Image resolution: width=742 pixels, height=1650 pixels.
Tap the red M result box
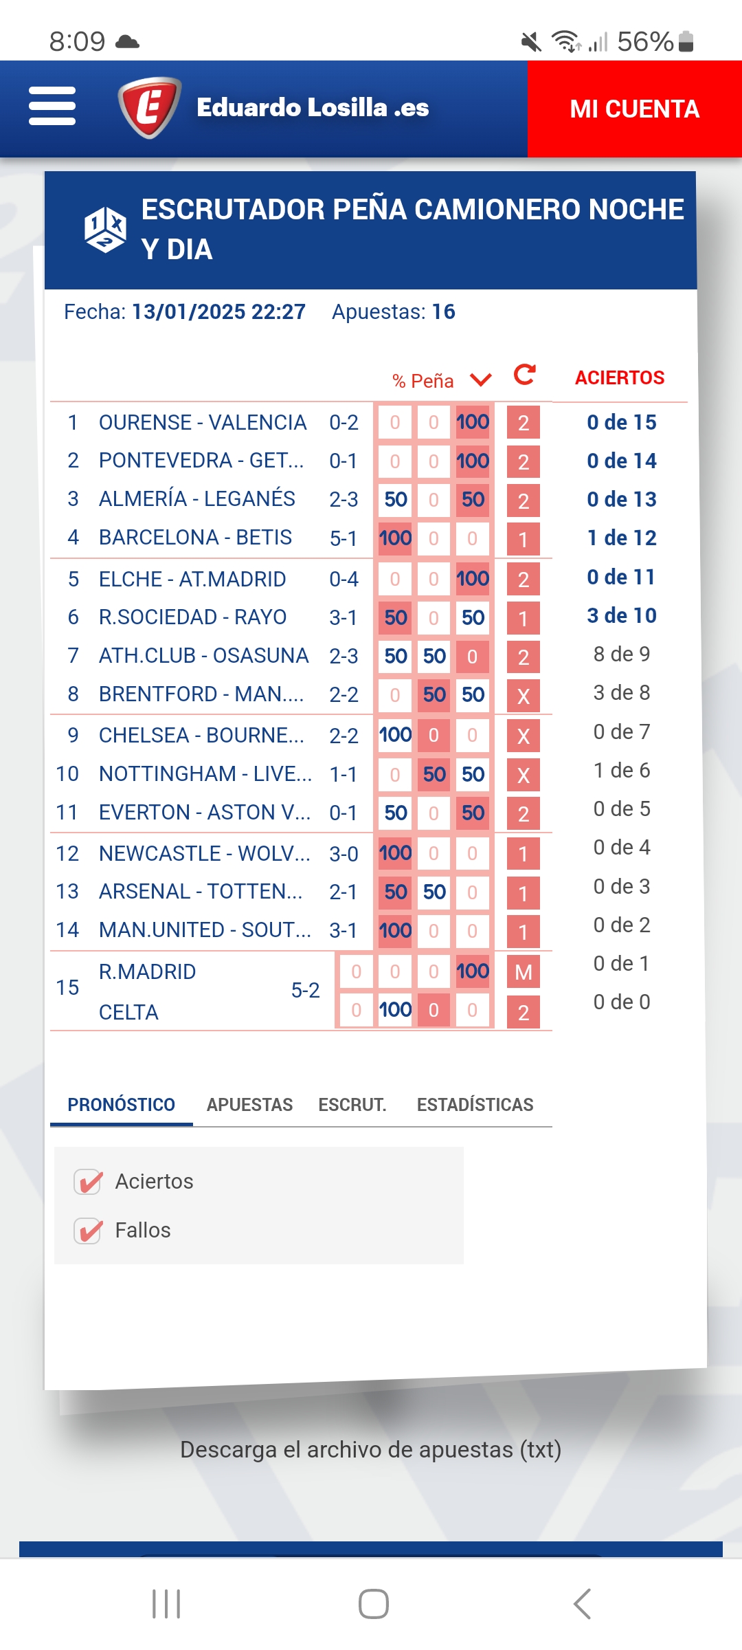[x=524, y=972]
